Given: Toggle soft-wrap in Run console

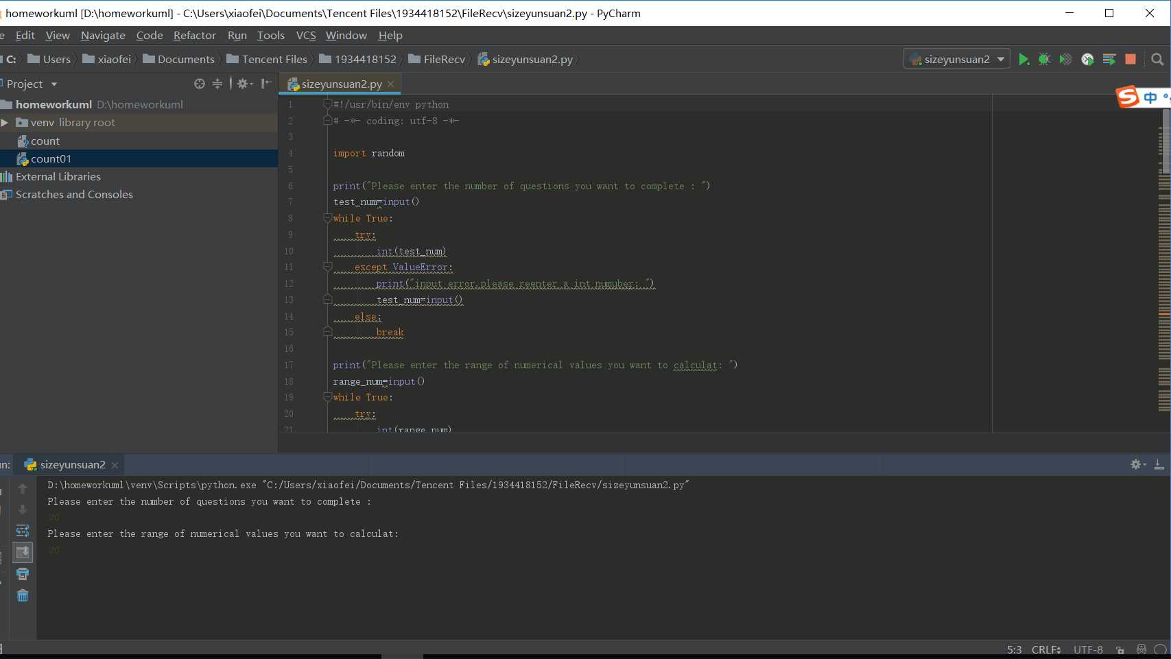Looking at the screenshot, I should 23,531.
